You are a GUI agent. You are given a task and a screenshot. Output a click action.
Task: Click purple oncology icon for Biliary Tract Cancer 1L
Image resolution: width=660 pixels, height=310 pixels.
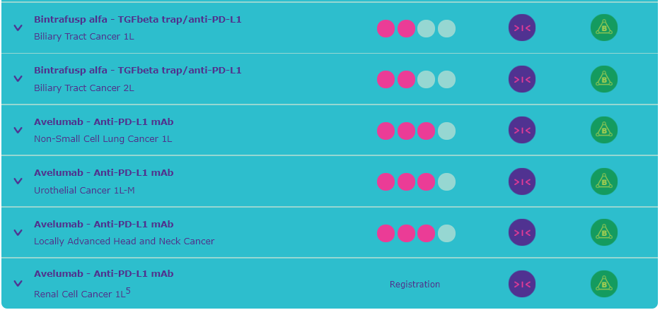pos(522,28)
